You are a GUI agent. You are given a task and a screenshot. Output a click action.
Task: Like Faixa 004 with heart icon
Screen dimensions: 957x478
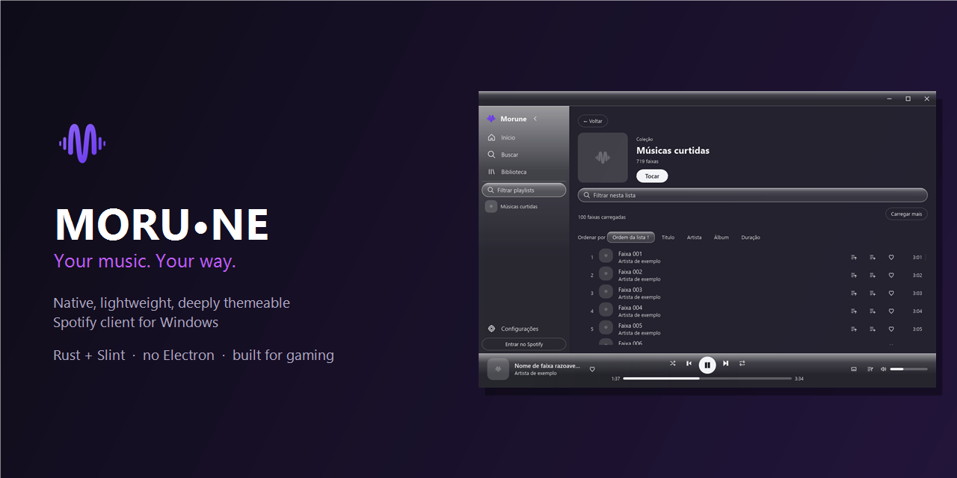tap(891, 311)
